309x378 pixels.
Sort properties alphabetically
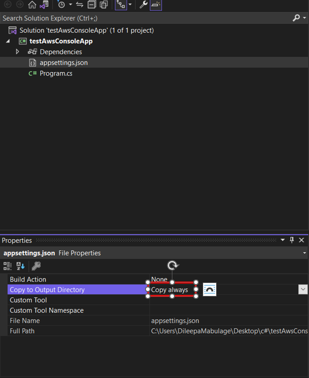tap(20, 266)
